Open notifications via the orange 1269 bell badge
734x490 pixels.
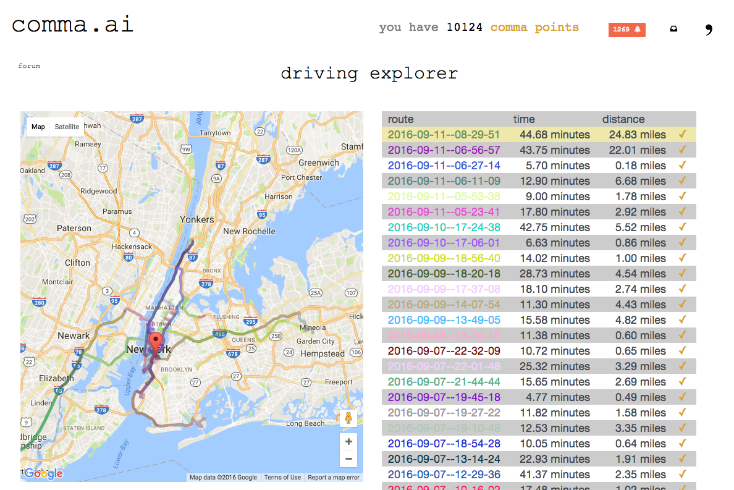tap(626, 29)
